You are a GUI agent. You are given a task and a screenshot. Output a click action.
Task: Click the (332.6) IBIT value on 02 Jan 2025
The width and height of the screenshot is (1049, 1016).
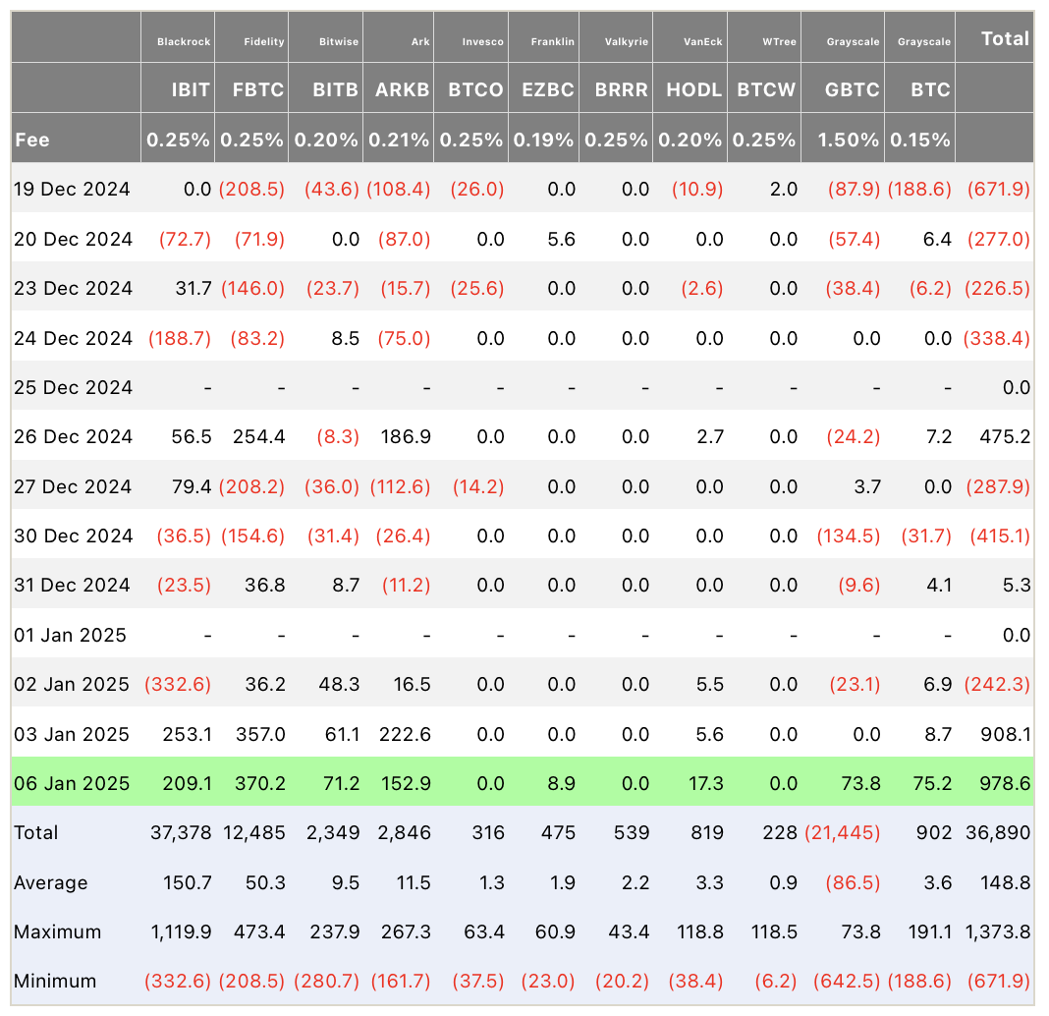click(x=177, y=684)
